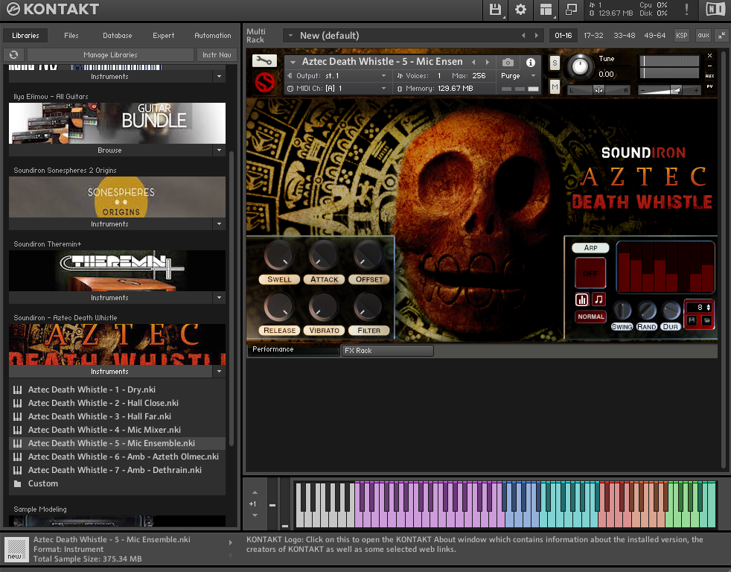This screenshot has height=572, width=731.
Task: Click the Instr Nav button
Action: tap(217, 54)
